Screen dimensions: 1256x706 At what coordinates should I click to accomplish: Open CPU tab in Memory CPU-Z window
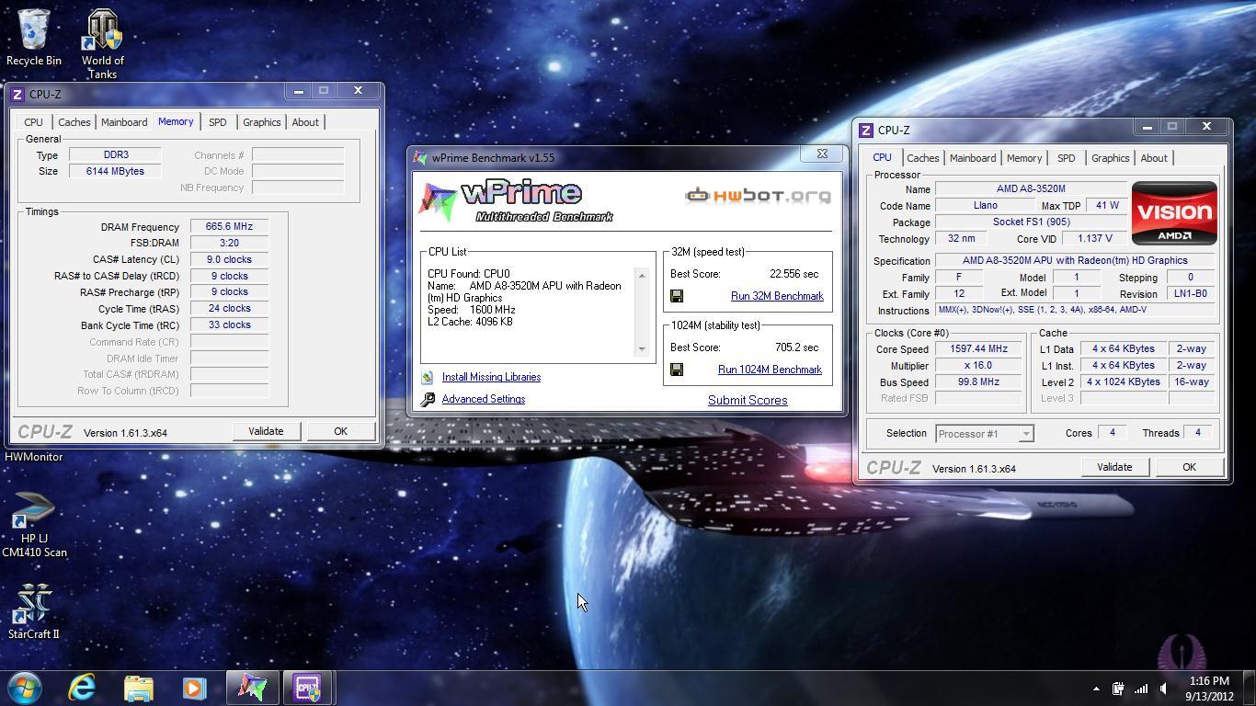(33, 122)
